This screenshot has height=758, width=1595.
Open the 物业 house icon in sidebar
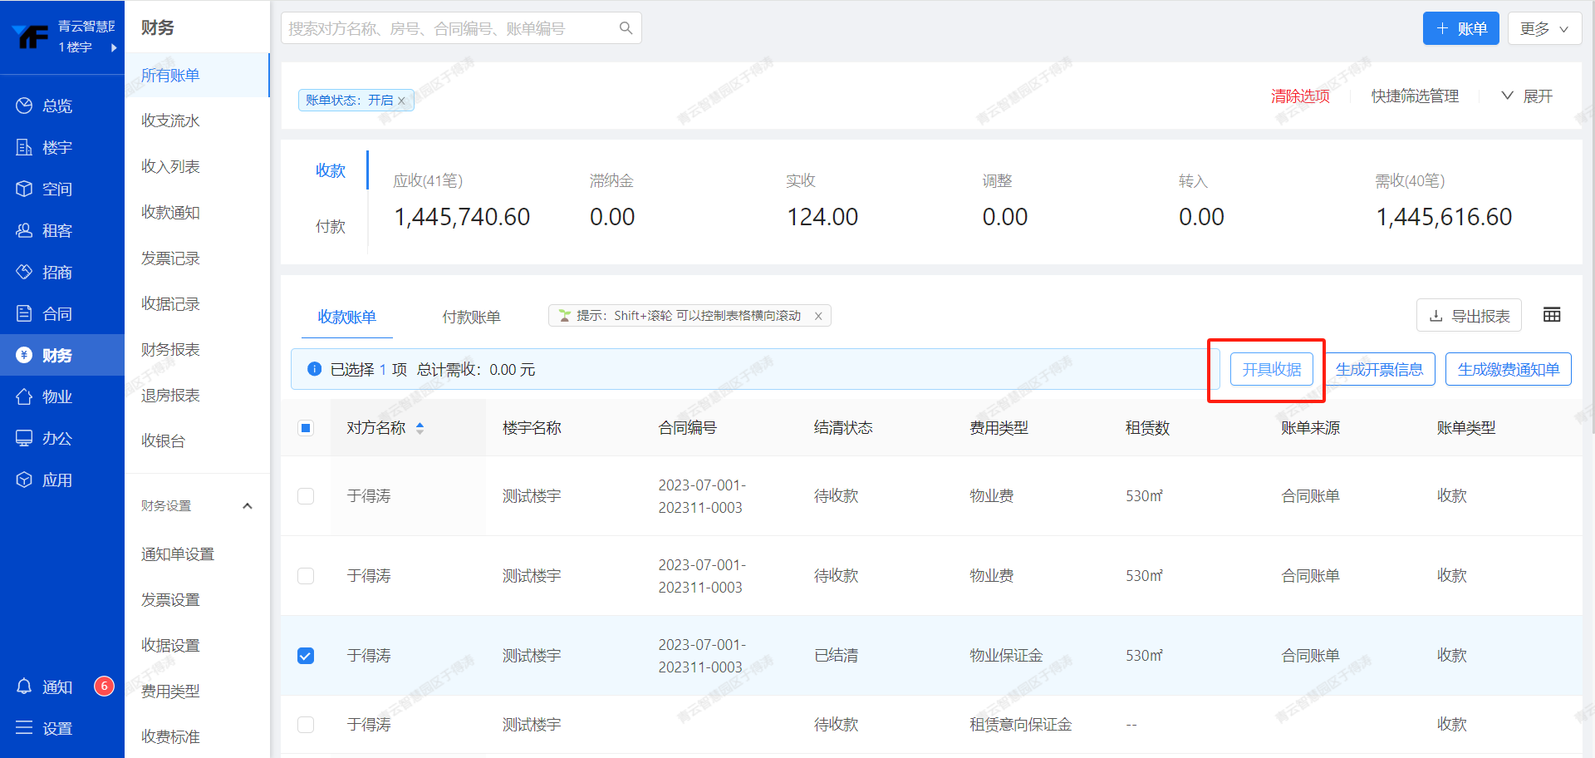[24, 396]
